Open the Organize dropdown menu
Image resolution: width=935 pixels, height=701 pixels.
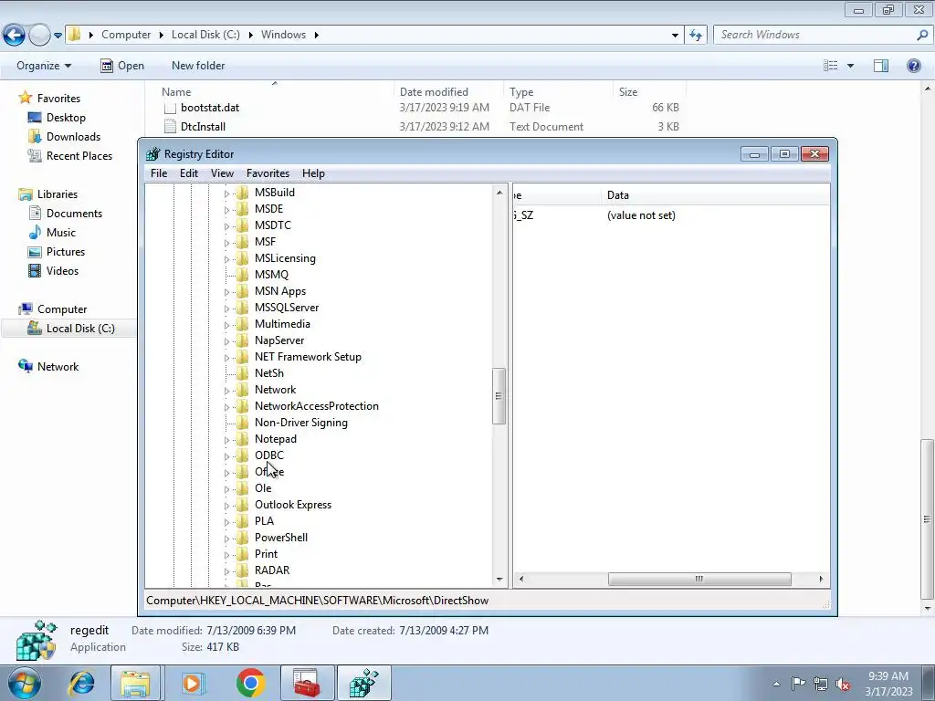tap(44, 66)
